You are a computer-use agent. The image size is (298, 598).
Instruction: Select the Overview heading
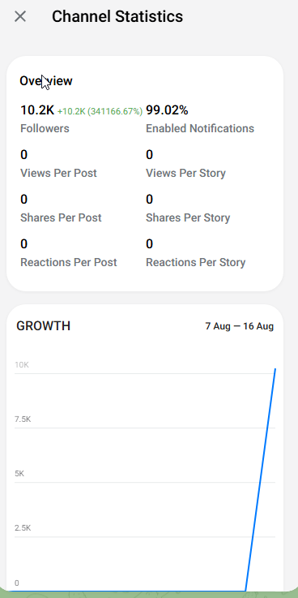click(x=46, y=81)
